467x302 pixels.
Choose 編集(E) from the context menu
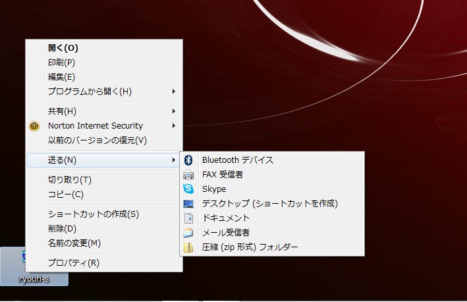tap(104, 77)
